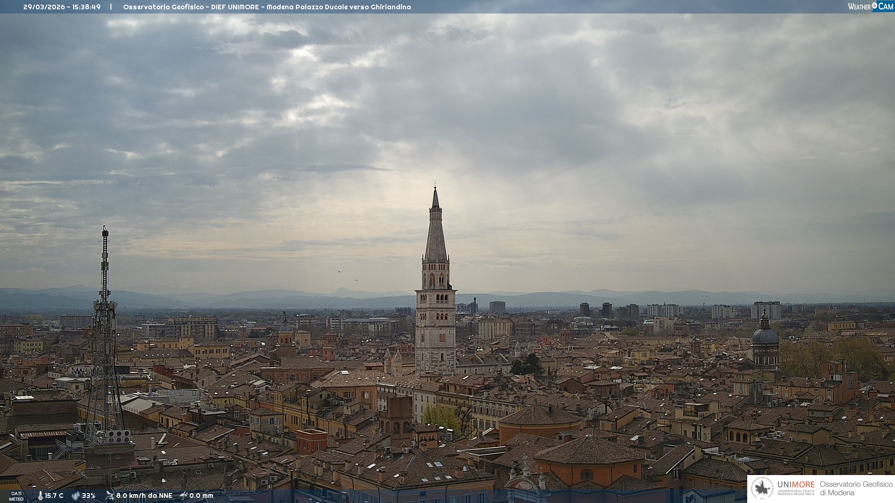895x503 pixels.
Task: Click the 15:38:49 timestamp
Action: coord(86,7)
